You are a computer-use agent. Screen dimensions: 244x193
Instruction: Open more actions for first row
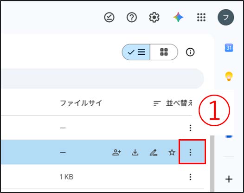[190, 128]
